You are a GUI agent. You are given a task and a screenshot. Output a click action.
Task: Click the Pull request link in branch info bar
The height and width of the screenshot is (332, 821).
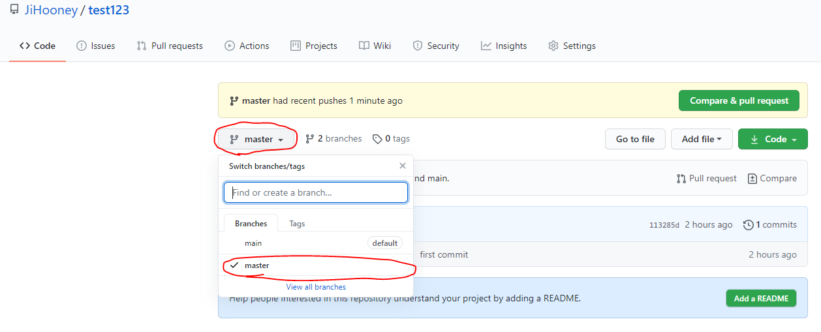coord(706,178)
